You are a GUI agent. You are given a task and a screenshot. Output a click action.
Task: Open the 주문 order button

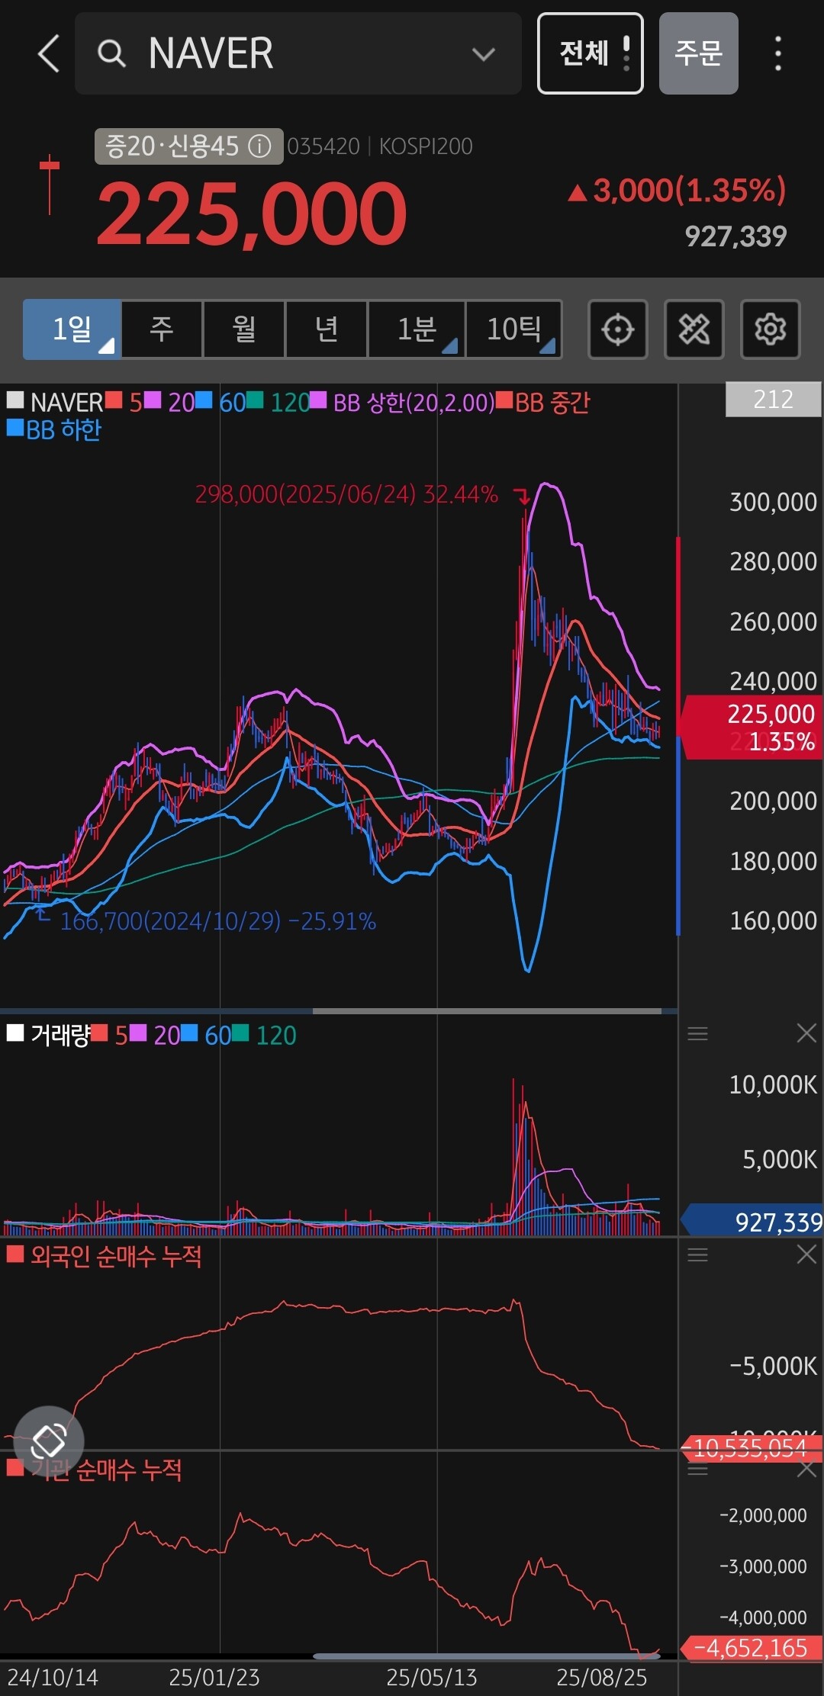(x=698, y=53)
